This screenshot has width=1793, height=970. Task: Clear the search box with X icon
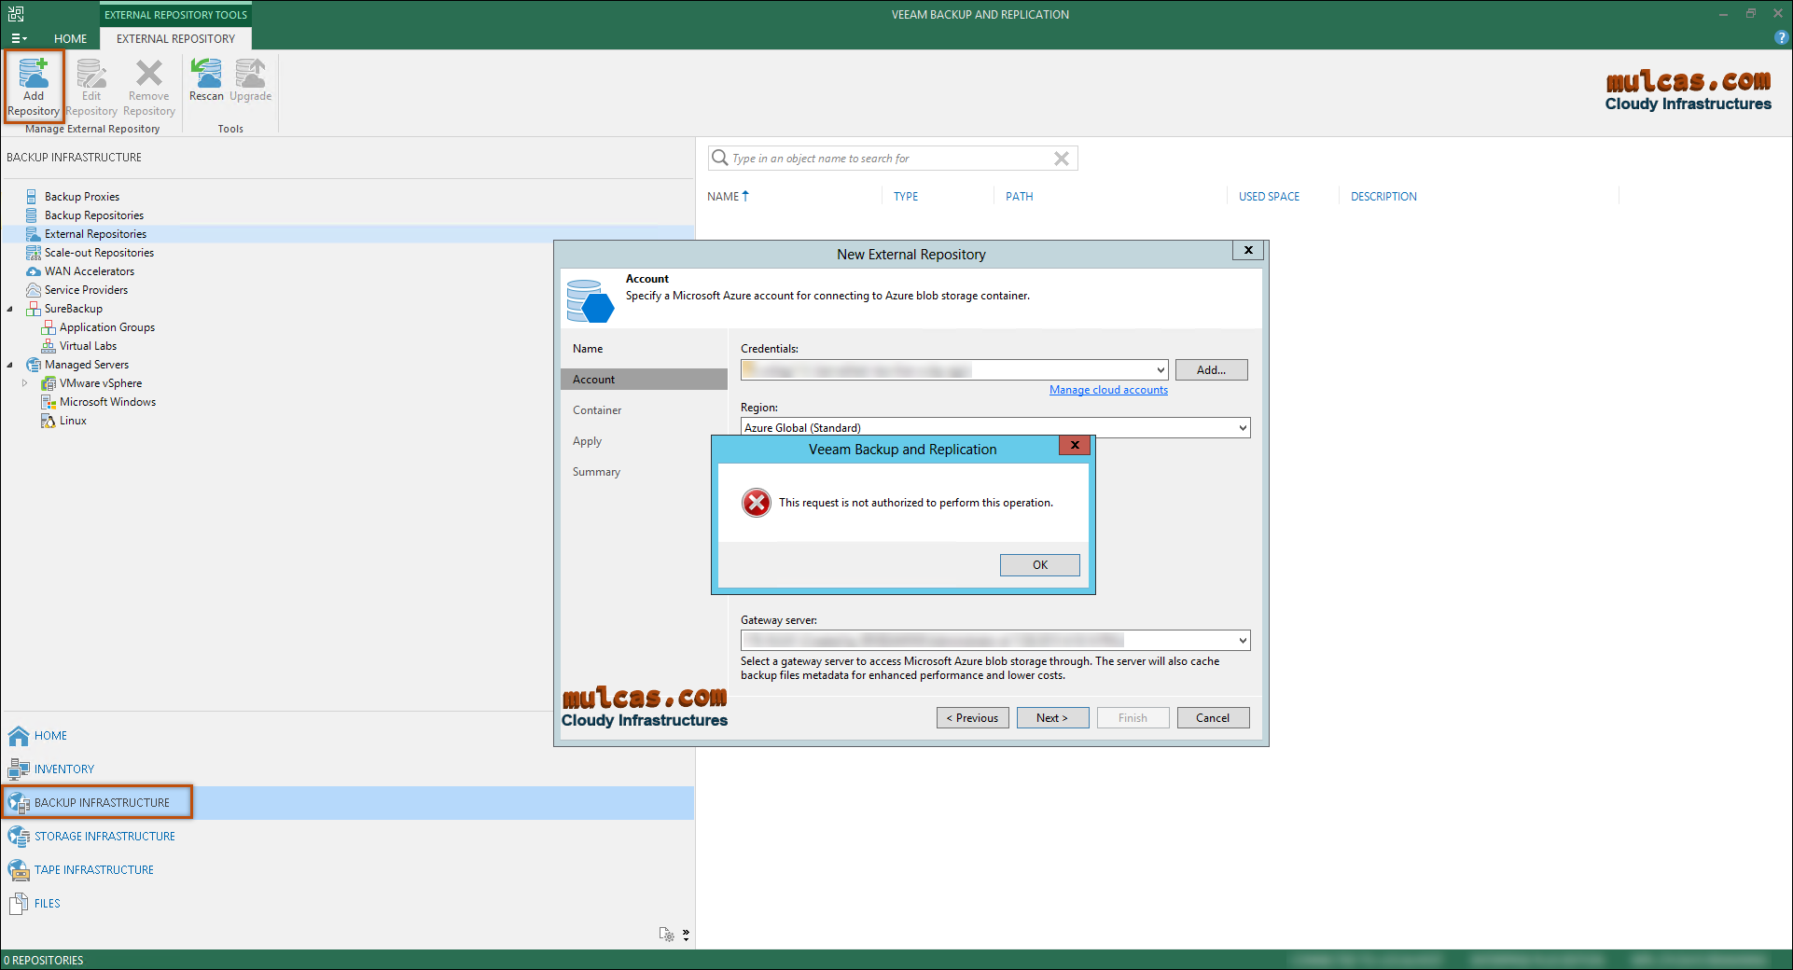pyautogui.click(x=1061, y=159)
